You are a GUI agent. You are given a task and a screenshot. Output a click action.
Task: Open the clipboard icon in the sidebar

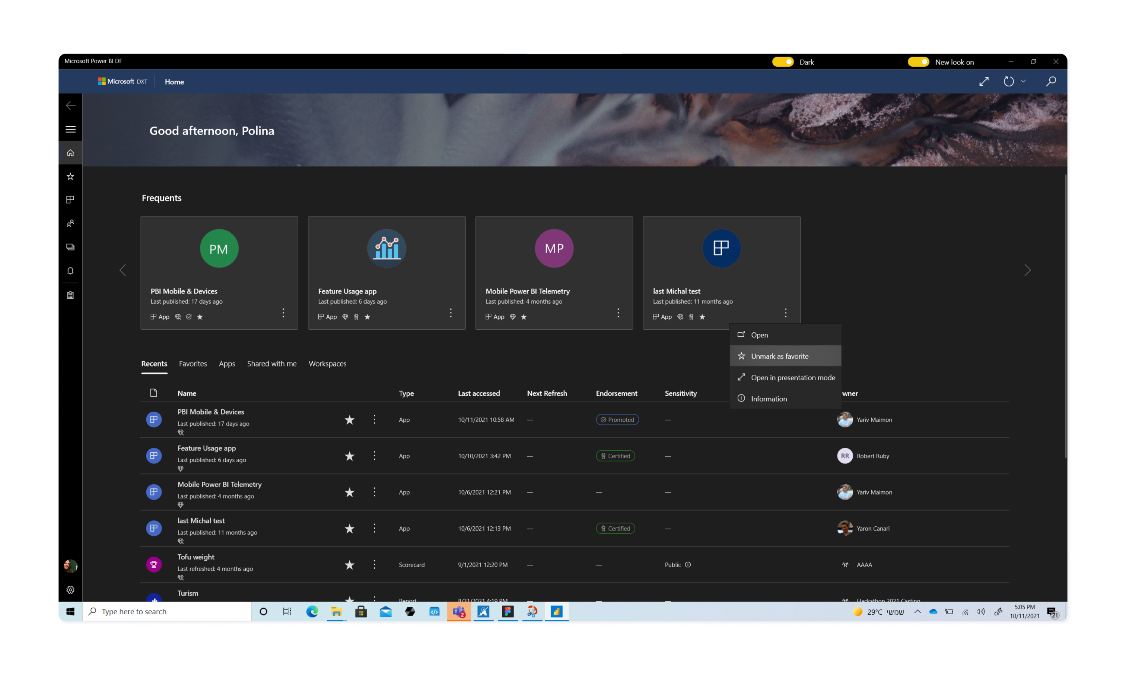tap(70, 295)
